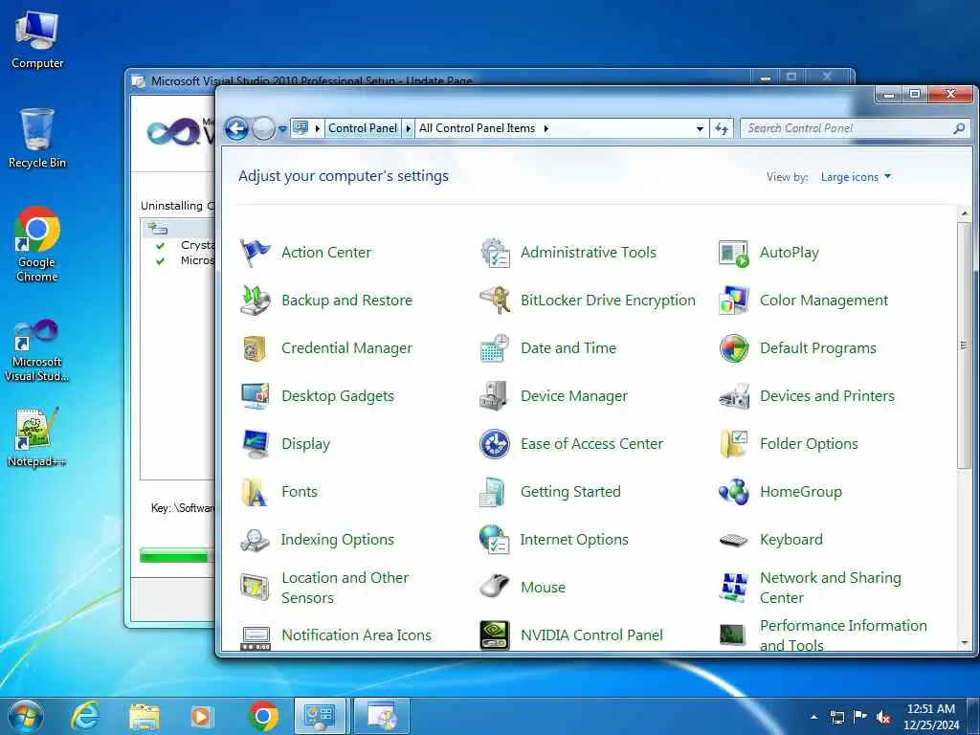Open the Desktop Gadgets icon

255,395
